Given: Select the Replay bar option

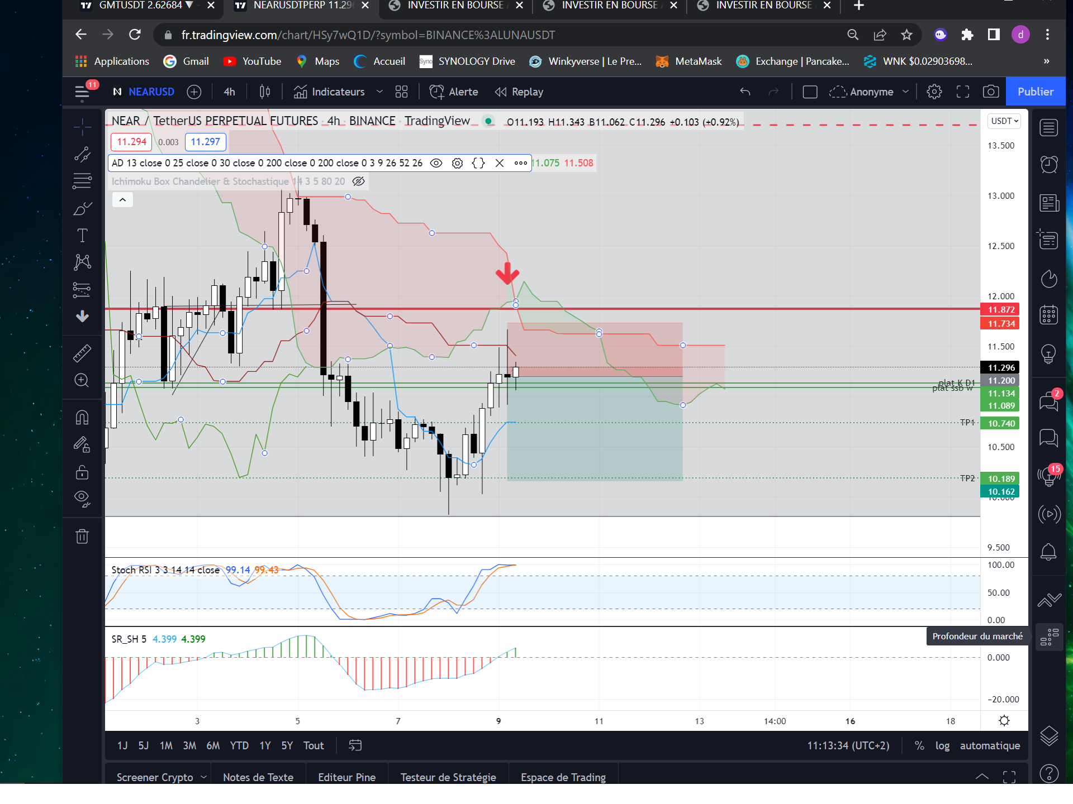Looking at the screenshot, I should [x=519, y=92].
